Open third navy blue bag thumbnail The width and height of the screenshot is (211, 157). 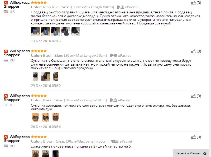point(56,32)
